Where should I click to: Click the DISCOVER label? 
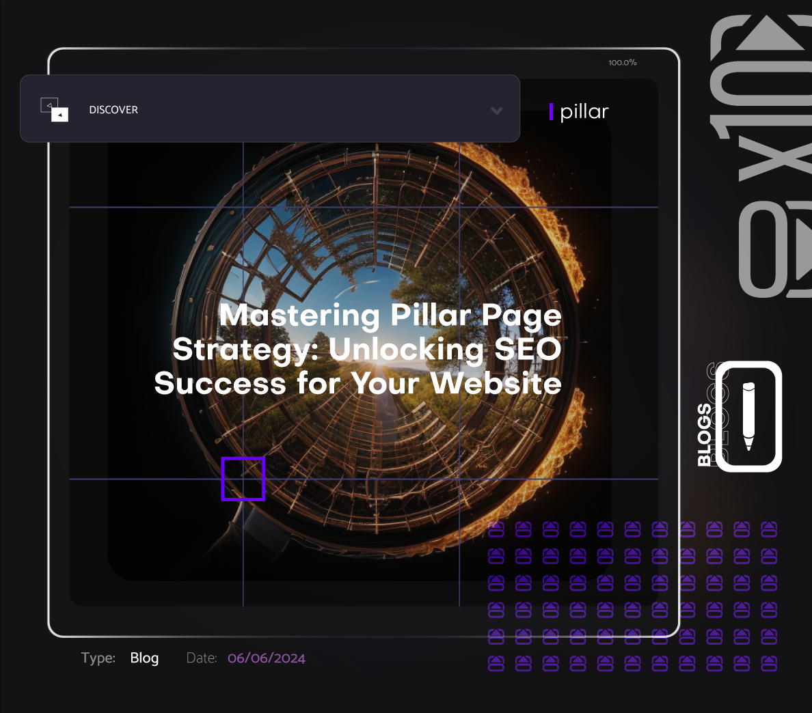point(113,110)
